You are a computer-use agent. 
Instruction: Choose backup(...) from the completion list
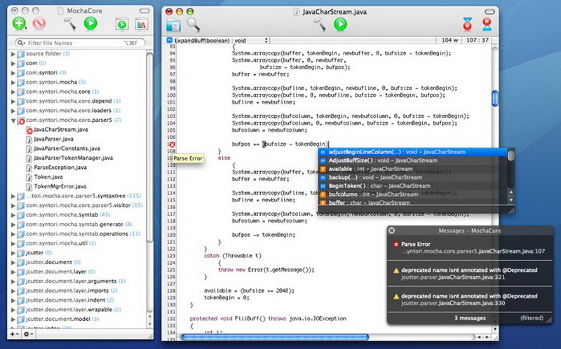pos(412,177)
